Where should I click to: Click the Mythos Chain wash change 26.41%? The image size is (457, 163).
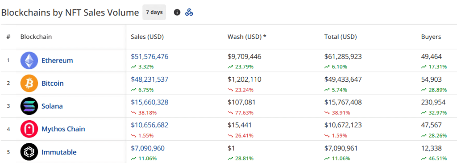(244, 136)
